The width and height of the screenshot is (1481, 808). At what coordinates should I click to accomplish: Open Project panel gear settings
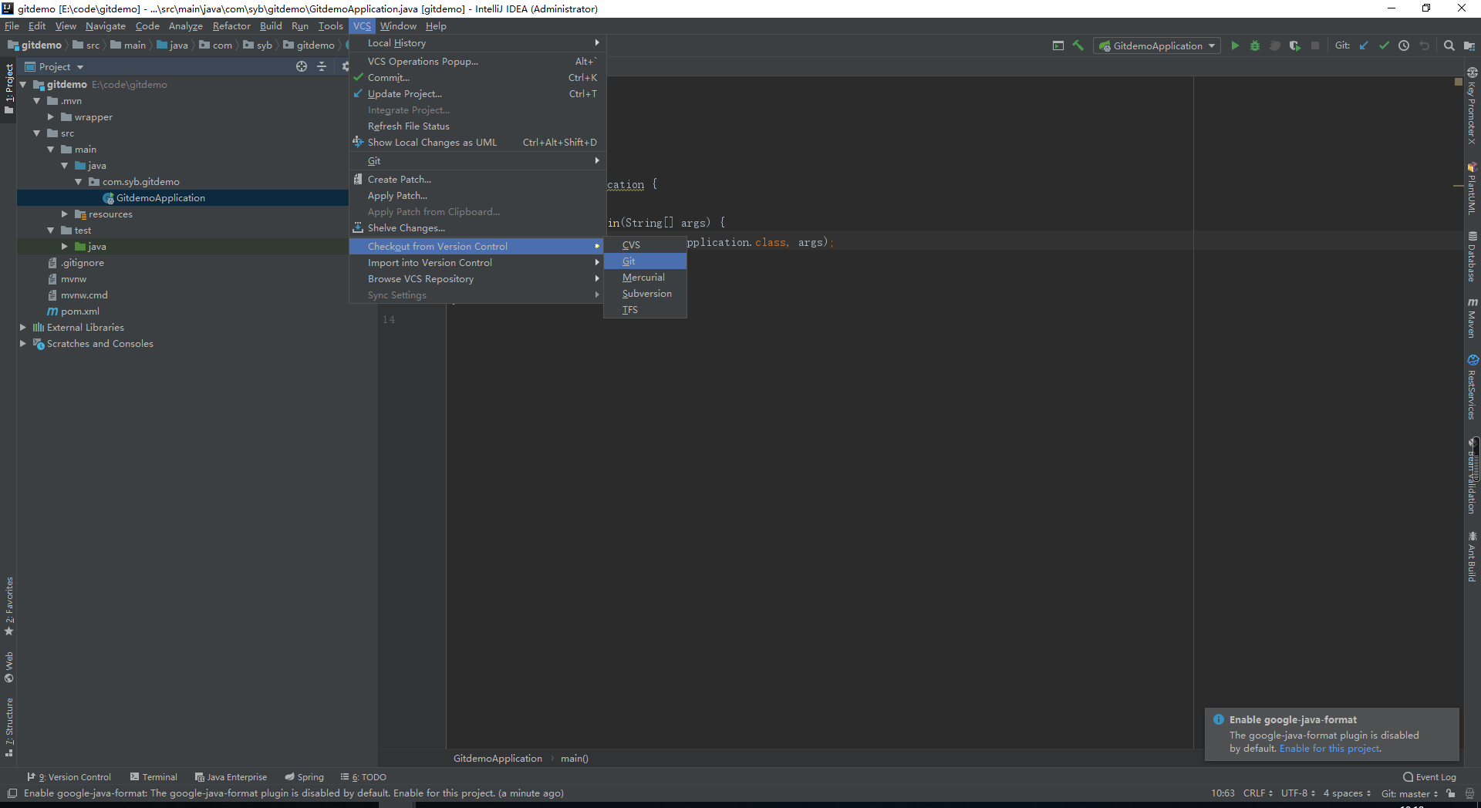(345, 67)
